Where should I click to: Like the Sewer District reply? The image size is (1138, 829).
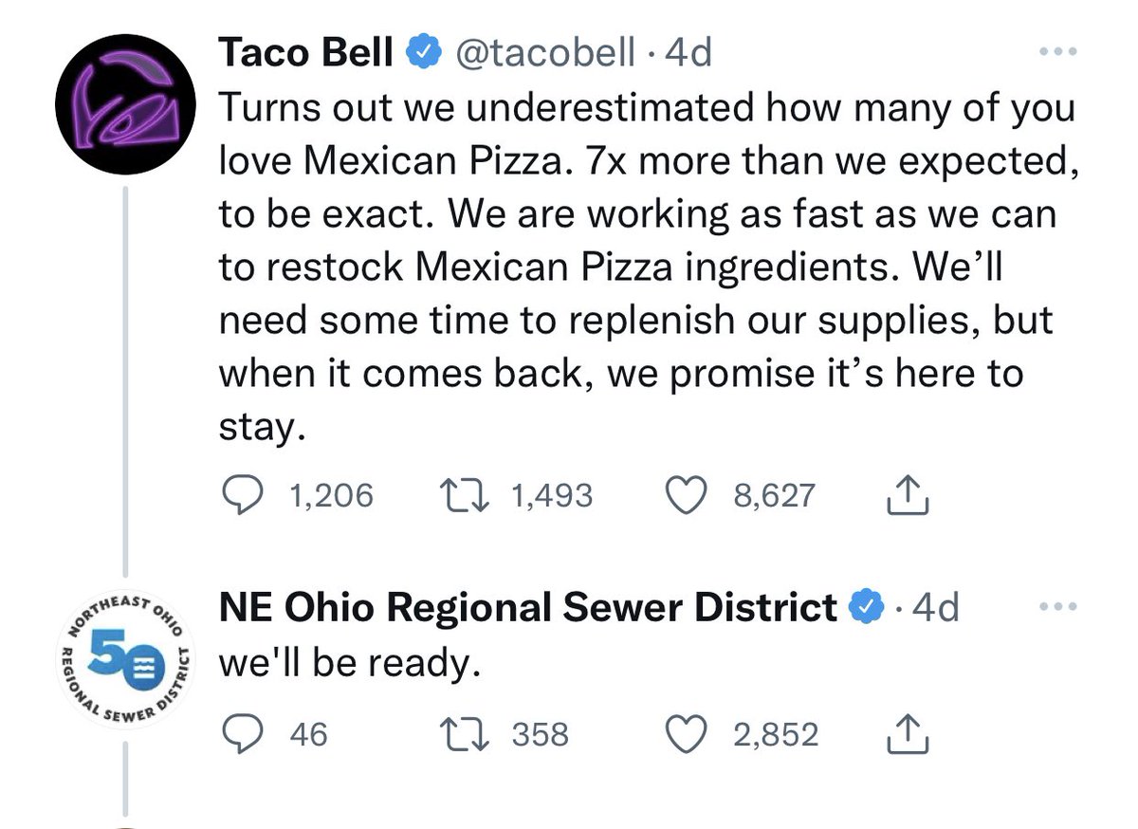[x=691, y=734]
